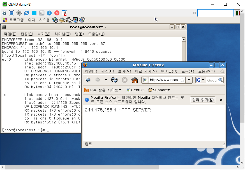Click the 211.175.185.1 HTTP SERVER page text
Screen dimensions: 245x170
click(118, 110)
